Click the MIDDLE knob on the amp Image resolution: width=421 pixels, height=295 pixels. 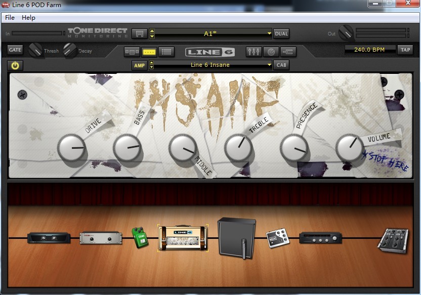[183, 148]
